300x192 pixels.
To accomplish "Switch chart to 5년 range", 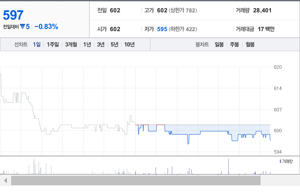I will pos(114,44).
